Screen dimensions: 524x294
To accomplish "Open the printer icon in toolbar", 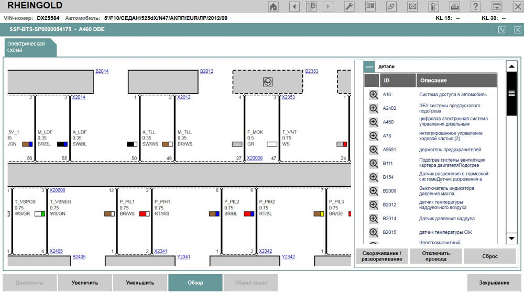I will pyautogui.click(x=455, y=6).
